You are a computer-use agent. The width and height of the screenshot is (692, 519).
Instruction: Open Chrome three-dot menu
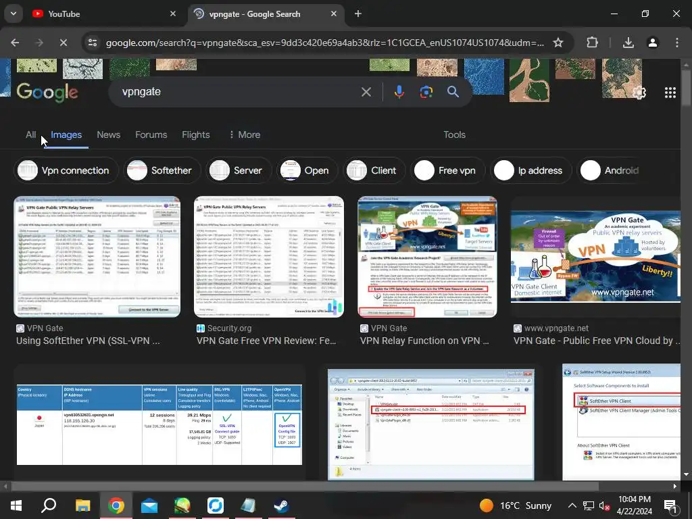coord(677,43)
